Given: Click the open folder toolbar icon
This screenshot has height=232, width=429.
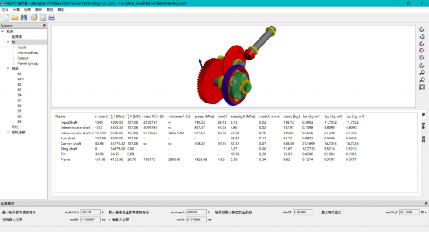Looking at the screenshot, I should [x=15, y=18].
